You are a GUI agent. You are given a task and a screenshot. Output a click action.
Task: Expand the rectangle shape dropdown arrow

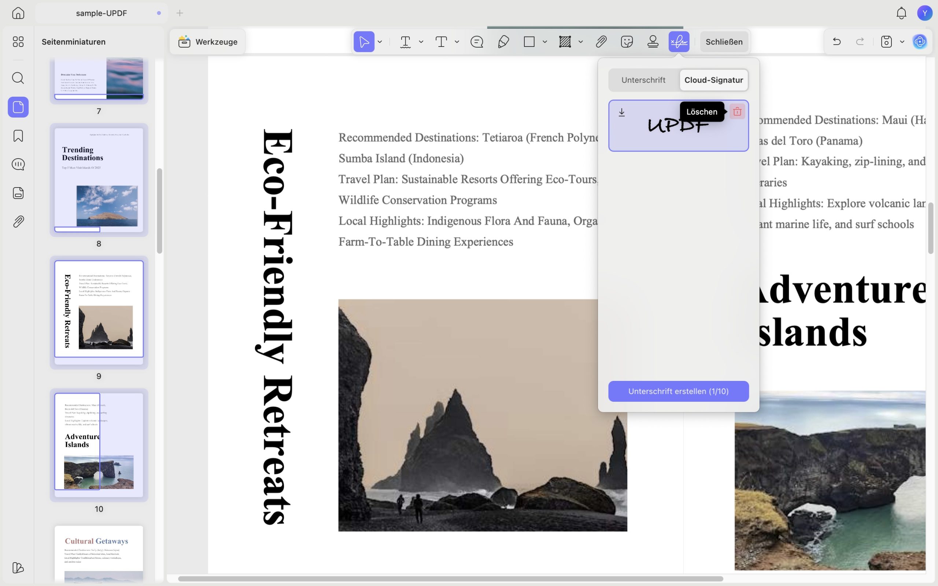click(544, 42)
